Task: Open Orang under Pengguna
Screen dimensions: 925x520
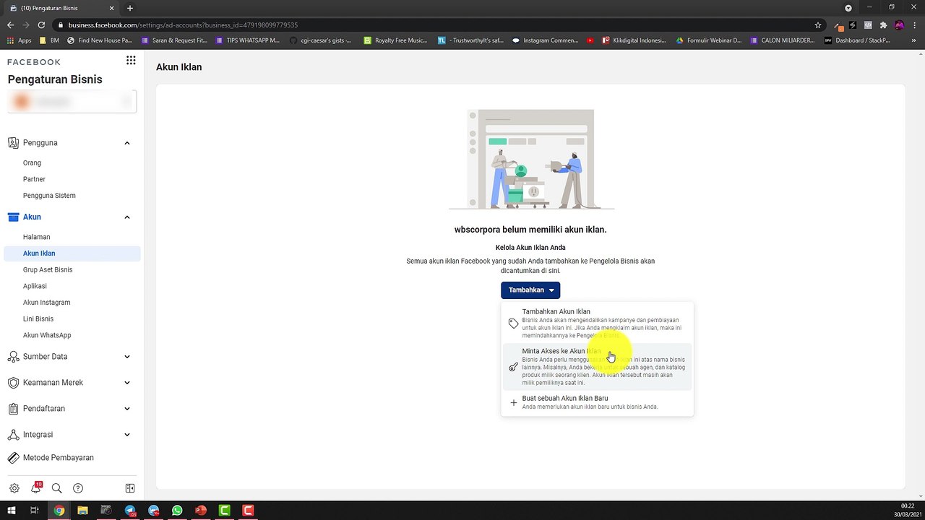Action: [x=32, y=162]
